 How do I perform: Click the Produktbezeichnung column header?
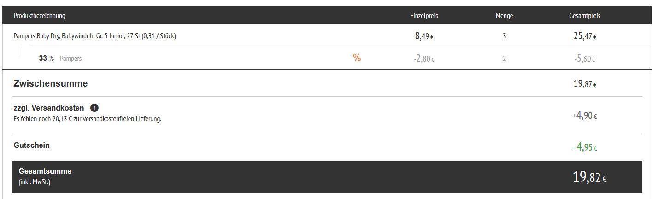40,16
